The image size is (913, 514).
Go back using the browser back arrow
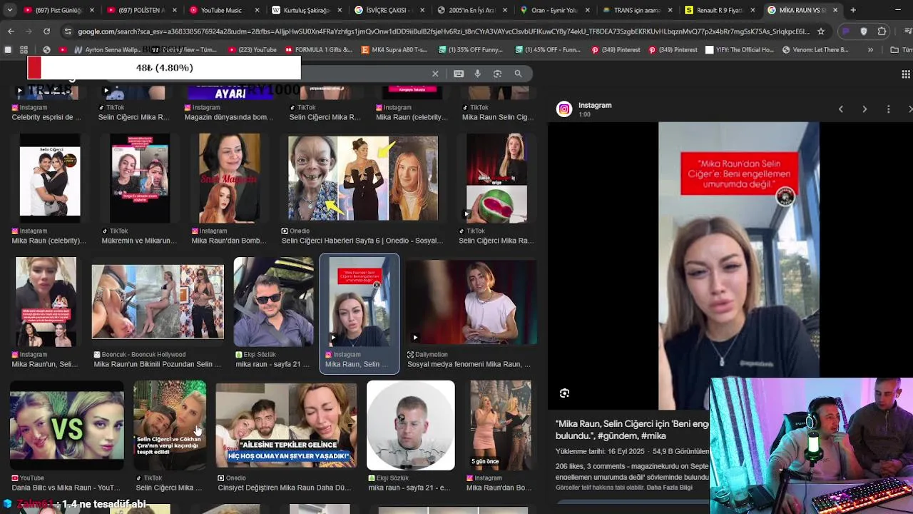[x=11, y=31]
